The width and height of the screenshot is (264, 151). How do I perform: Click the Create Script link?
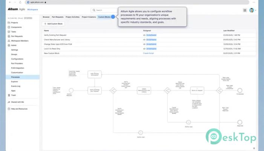coord(148,53)
